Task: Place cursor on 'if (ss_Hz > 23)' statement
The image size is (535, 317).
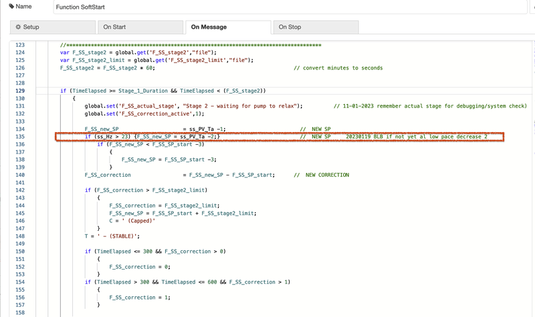Action: 108,137
